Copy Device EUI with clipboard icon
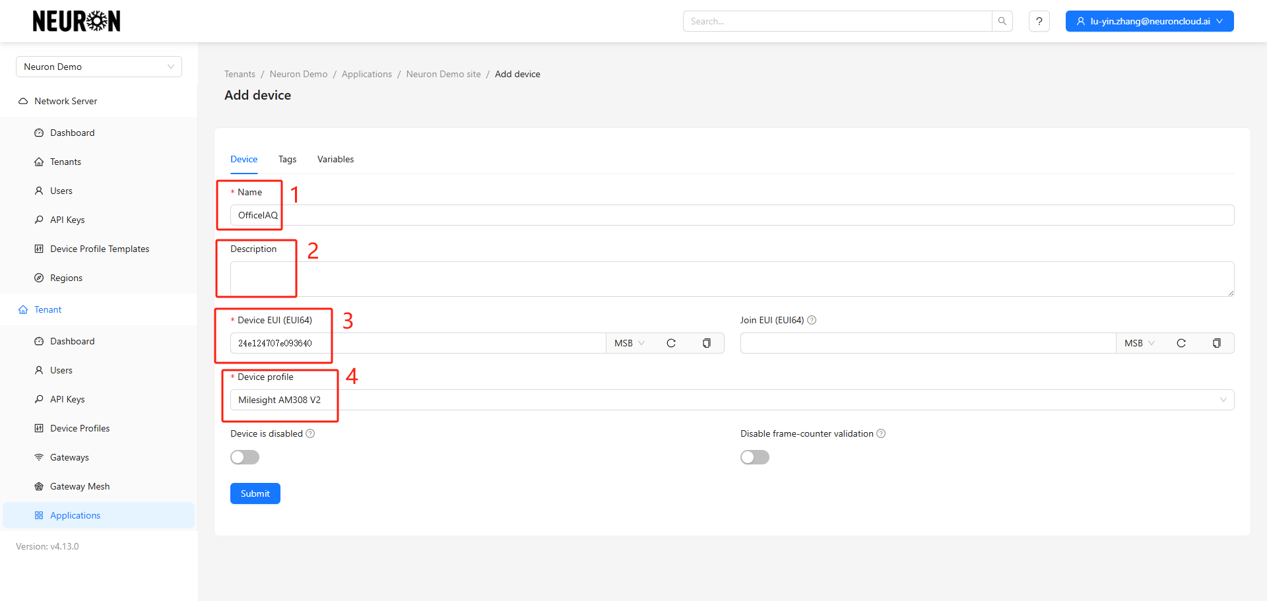 pyautogui.click(x=707, y=343)
